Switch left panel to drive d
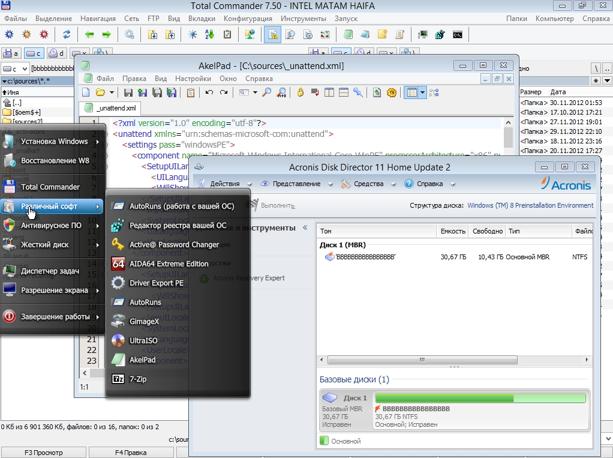The height and width of the screenshot is (458, 613). [x=56, y=53]
